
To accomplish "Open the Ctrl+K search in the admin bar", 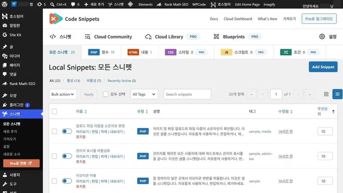I will pyautogui.click(x=59, y=4).
